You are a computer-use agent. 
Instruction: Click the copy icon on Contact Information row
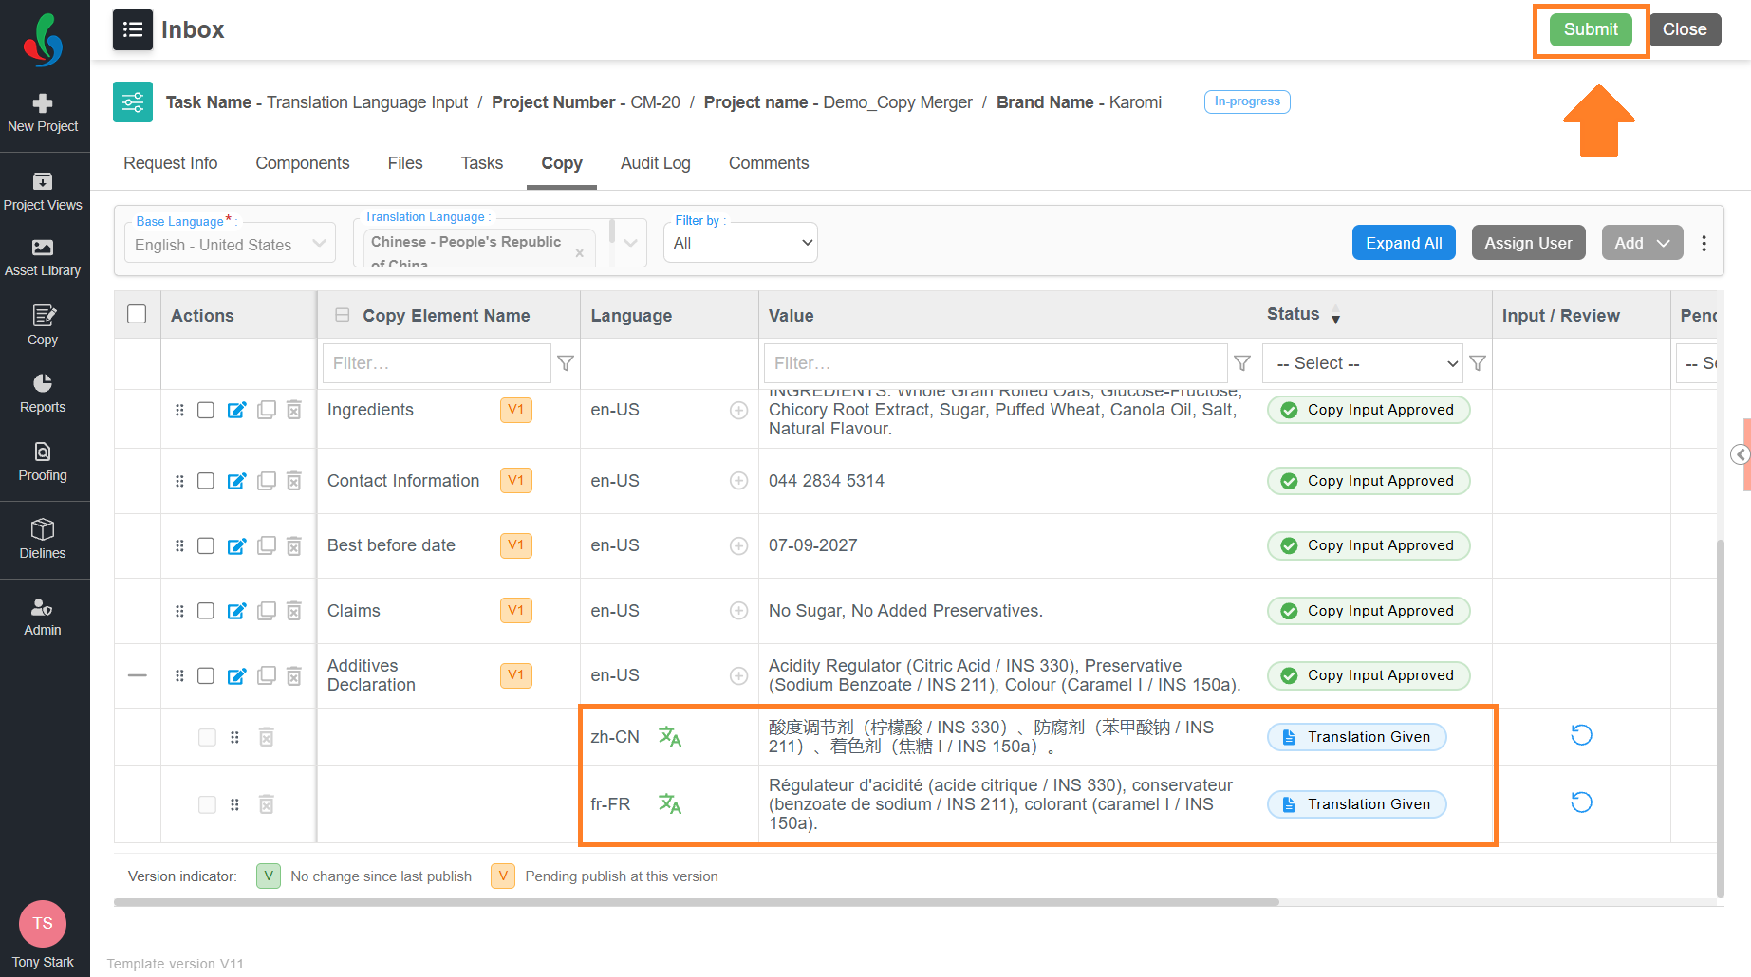267,481
